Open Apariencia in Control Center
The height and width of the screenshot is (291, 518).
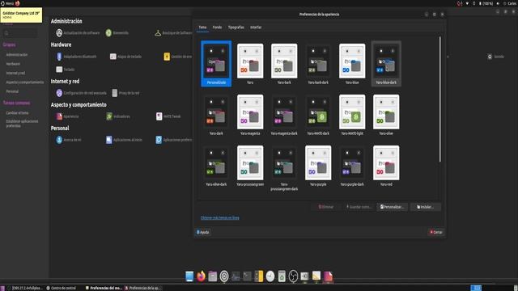click(68, 116)
